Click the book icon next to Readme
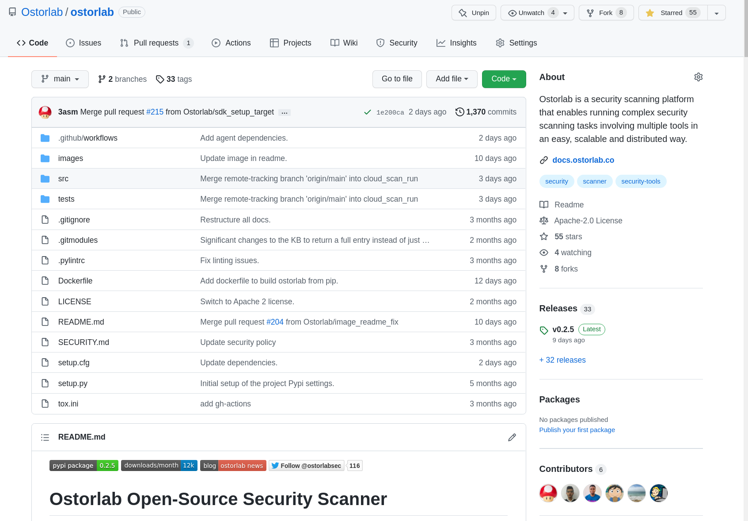Screen dimensions: 748x521 [544, 205]
